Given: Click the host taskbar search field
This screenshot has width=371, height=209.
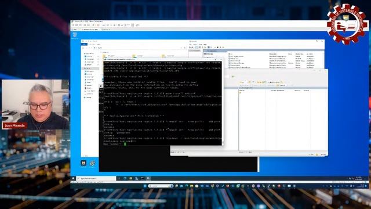Looking at the screenshot, I should tap(161, 186).
